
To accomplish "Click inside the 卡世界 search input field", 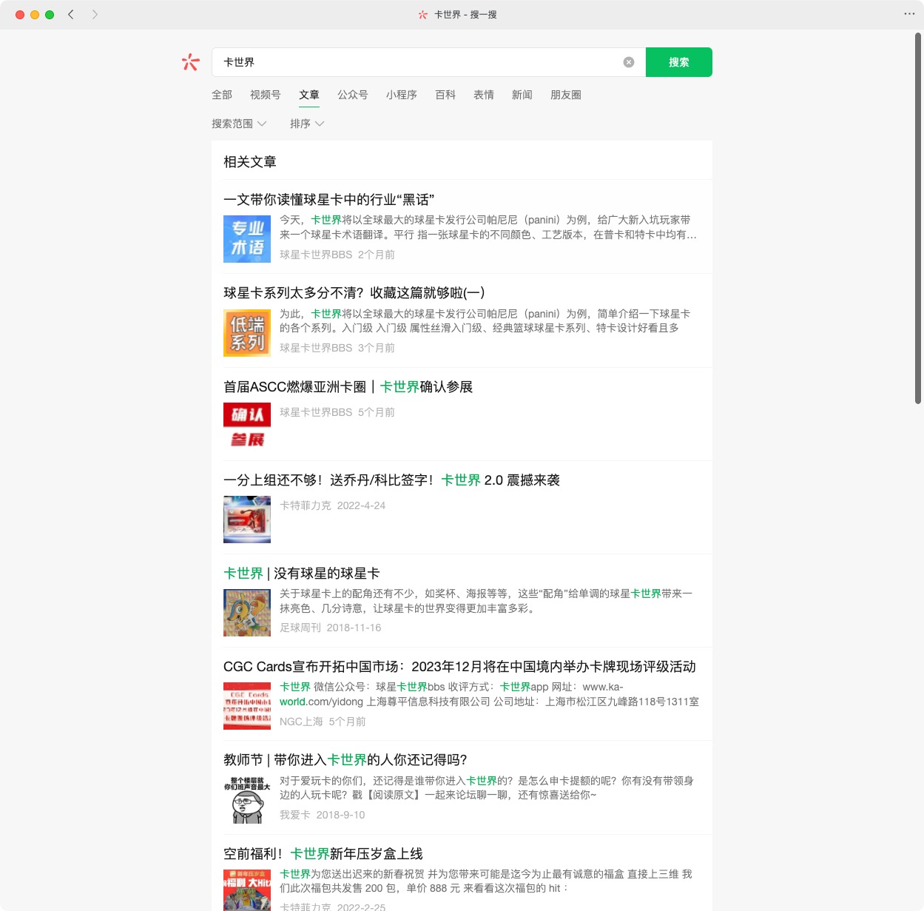I will click(x=414, y=62).
